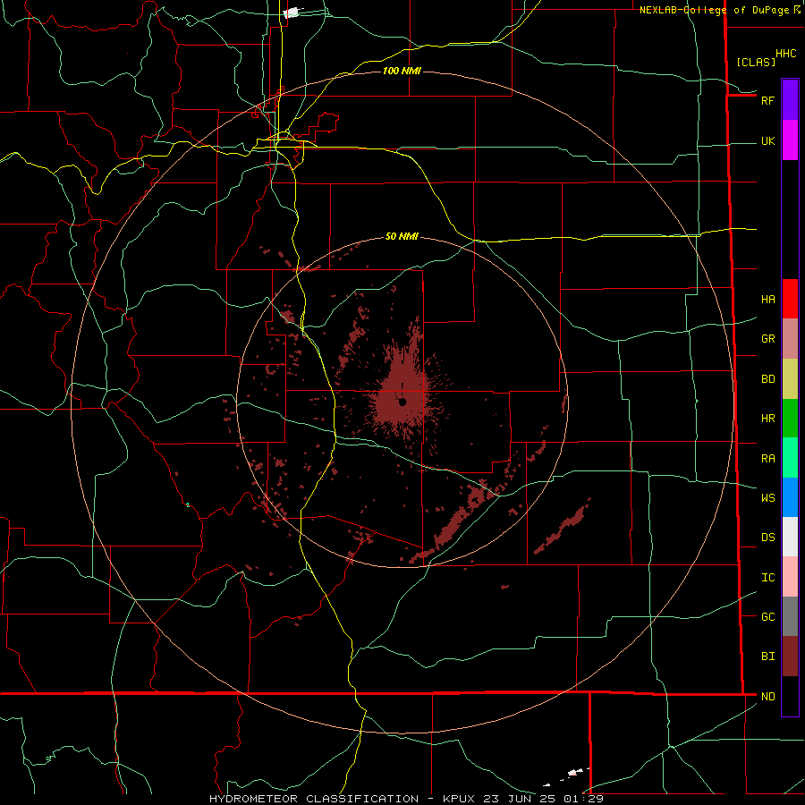The height and width of the screenshot is (805, 805).
Task: Click the HA legend label
Action: 767,300
